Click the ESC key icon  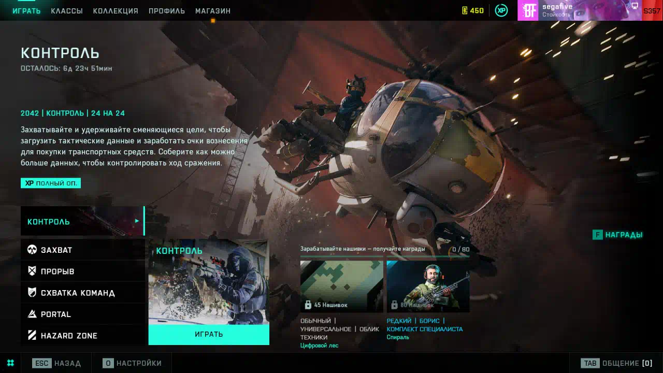[41, 363]
